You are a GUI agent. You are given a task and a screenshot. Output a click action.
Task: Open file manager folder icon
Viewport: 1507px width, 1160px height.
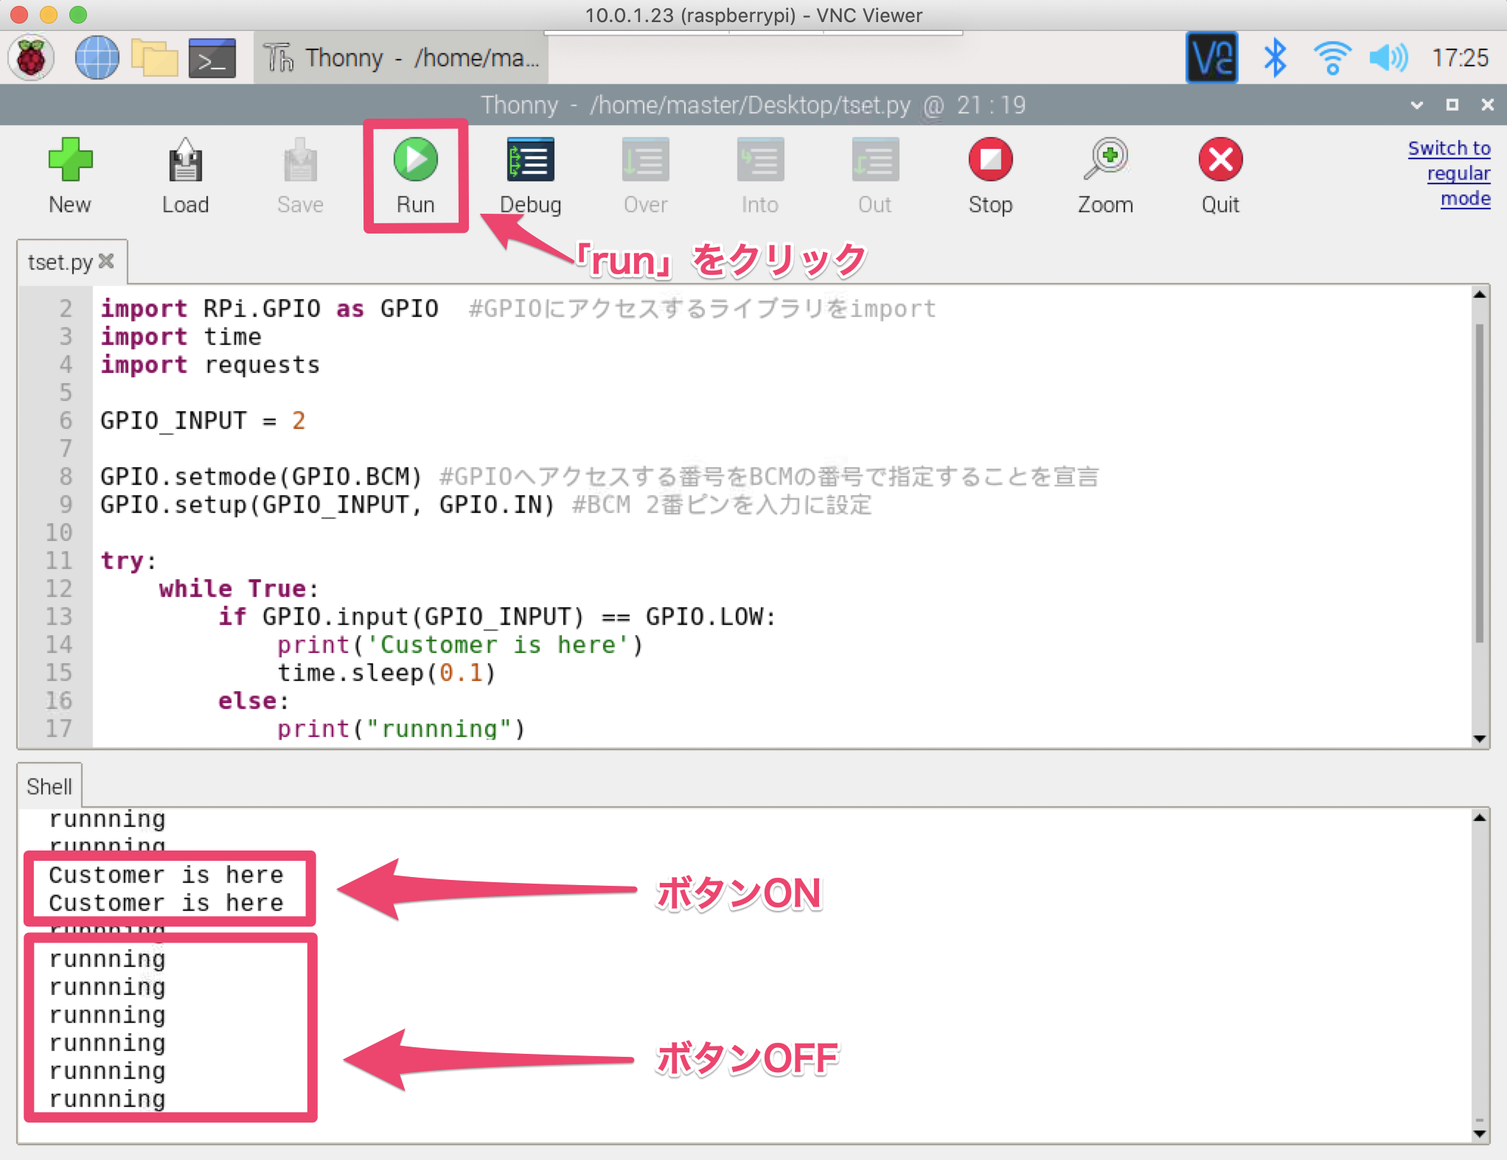[x=154, y=58]
